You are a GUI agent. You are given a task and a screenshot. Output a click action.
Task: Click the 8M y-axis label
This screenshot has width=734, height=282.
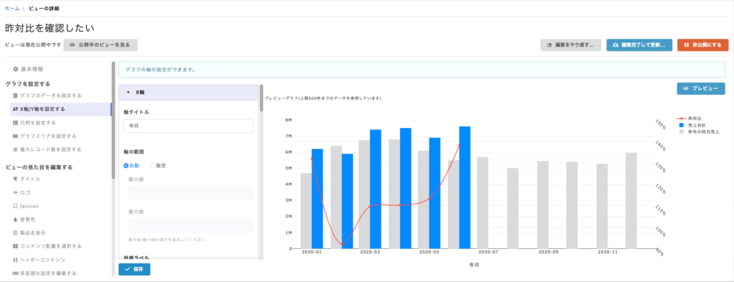[x=288, y=120]
